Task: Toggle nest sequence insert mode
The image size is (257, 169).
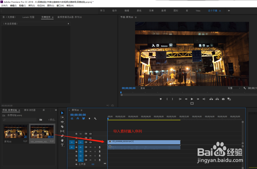Action: 72,119
